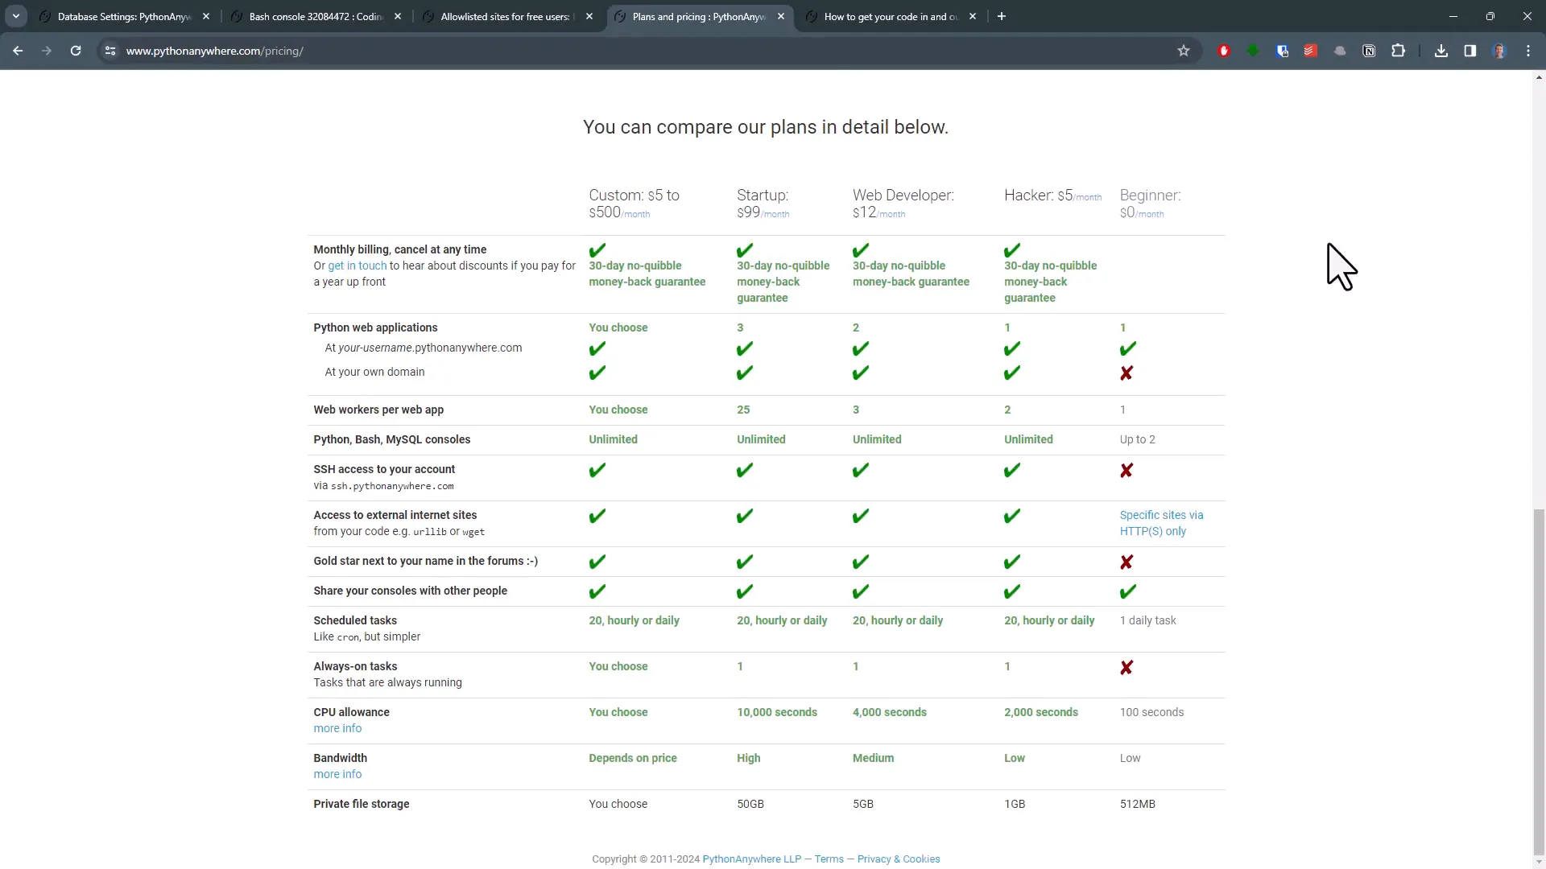1546x869 pixels.
Task: Open 'more info' under CPU allowance
Action: click(337, 728)
